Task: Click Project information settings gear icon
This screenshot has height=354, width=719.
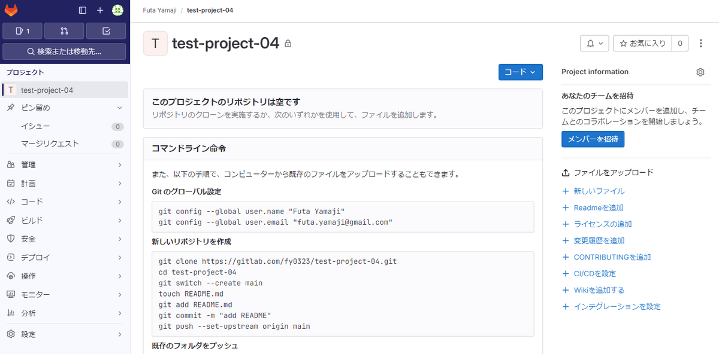Action: click(700, 72)
